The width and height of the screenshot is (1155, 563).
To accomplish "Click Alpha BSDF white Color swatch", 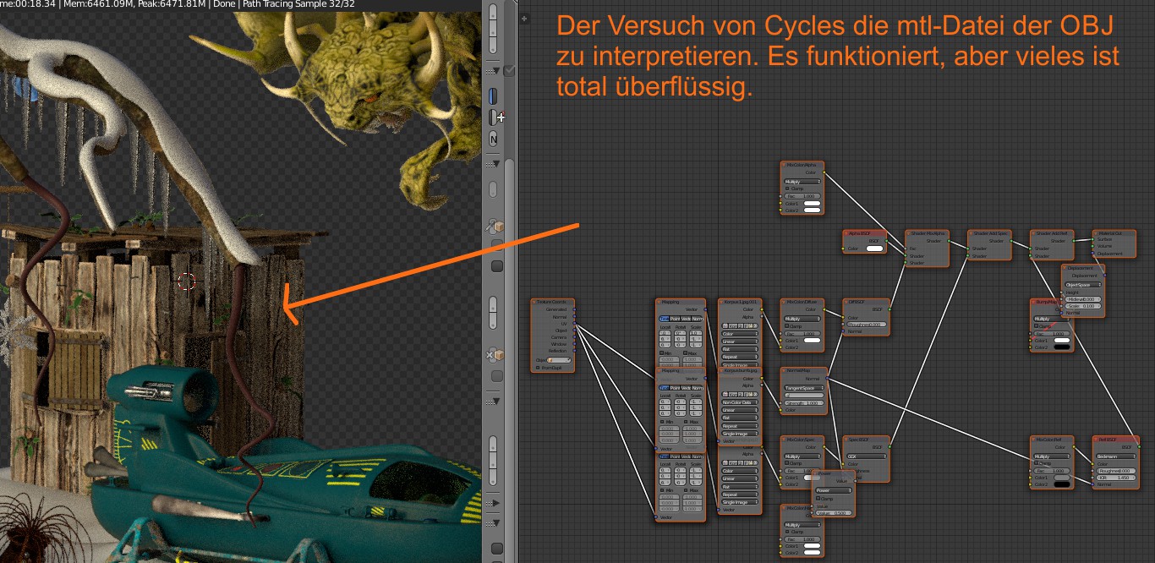I will pyautogui.click(x=873, y=249).
